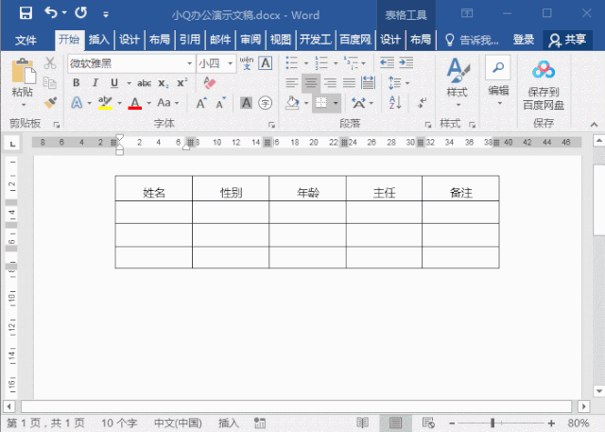Toggle Italic formatting
605x432 pixels.
pos(95,82)
